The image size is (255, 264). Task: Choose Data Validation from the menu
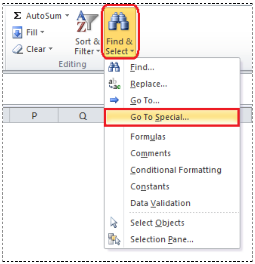coord(160,203)
